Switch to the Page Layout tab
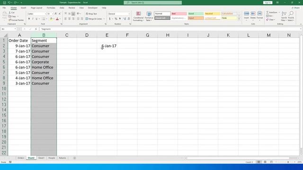 click(36, 8)
